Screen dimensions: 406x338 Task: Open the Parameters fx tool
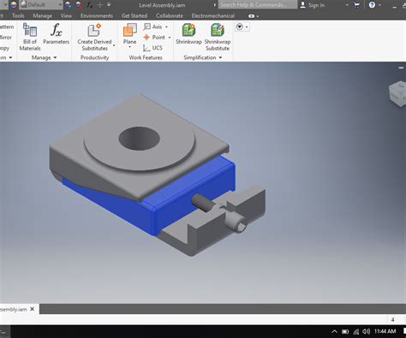coord(56,34)
